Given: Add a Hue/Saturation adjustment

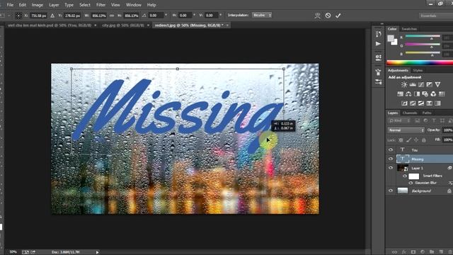Looking at the screenshot, I should [x=400, y=94].
